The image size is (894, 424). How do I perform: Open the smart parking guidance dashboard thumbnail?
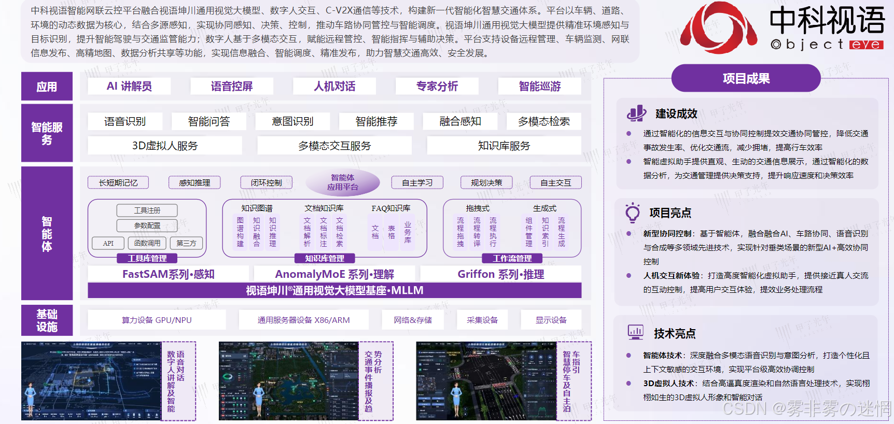(486, 381)
